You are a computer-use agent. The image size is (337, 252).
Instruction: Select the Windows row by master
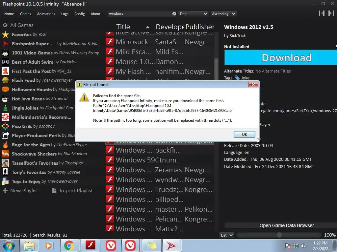(160, 209)
